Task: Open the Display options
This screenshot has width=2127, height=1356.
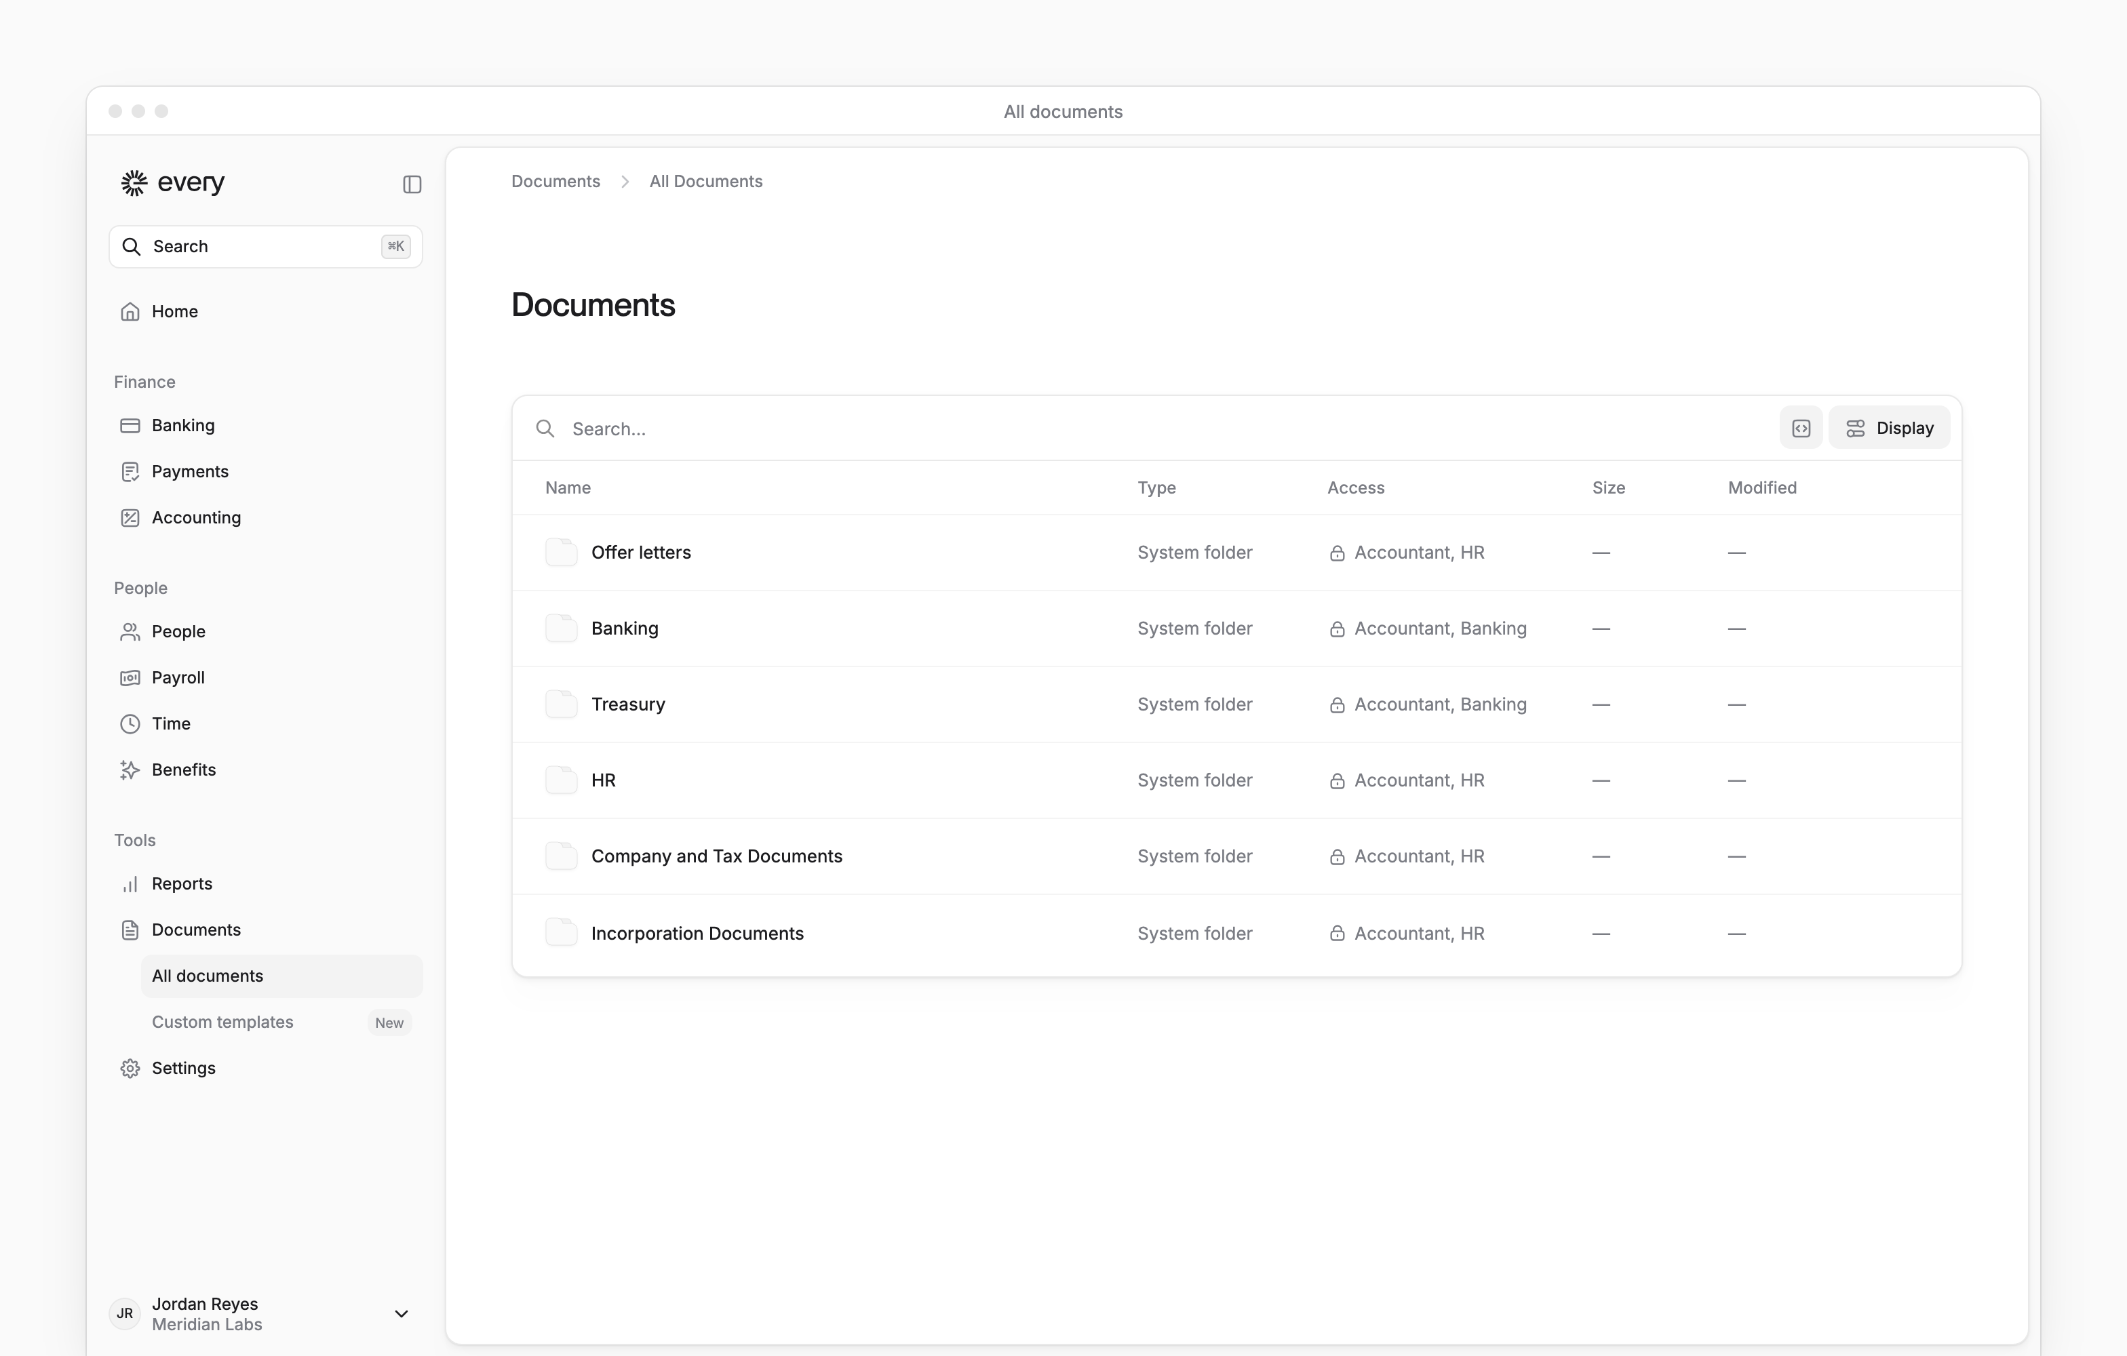Action: (1890, 428)
